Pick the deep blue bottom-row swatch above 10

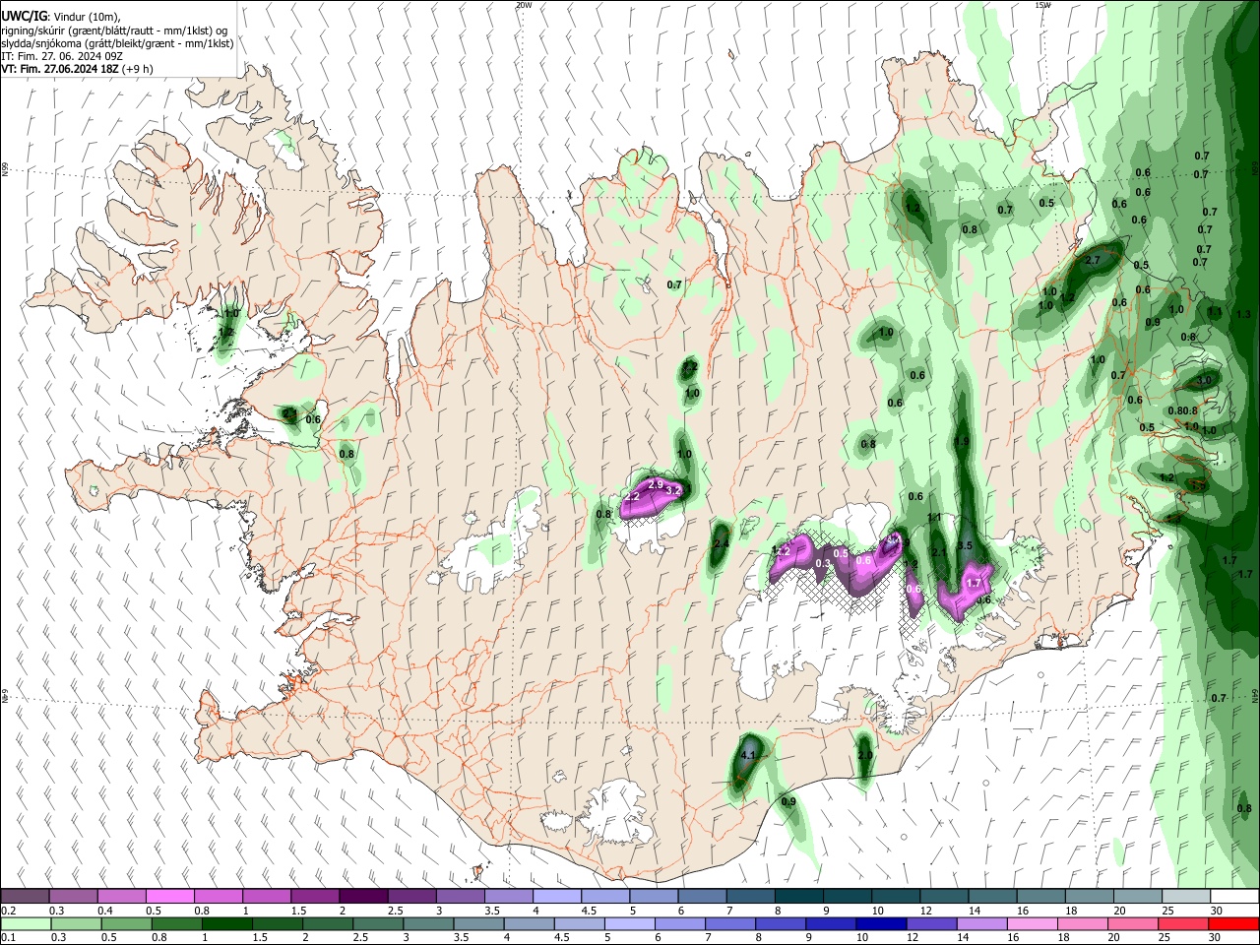(x=881, y=923)
